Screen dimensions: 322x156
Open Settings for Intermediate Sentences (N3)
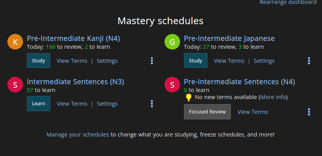(x=107, y=104)
